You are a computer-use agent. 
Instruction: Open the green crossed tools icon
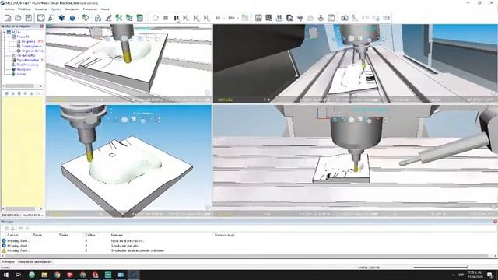(x=119, y=18)
